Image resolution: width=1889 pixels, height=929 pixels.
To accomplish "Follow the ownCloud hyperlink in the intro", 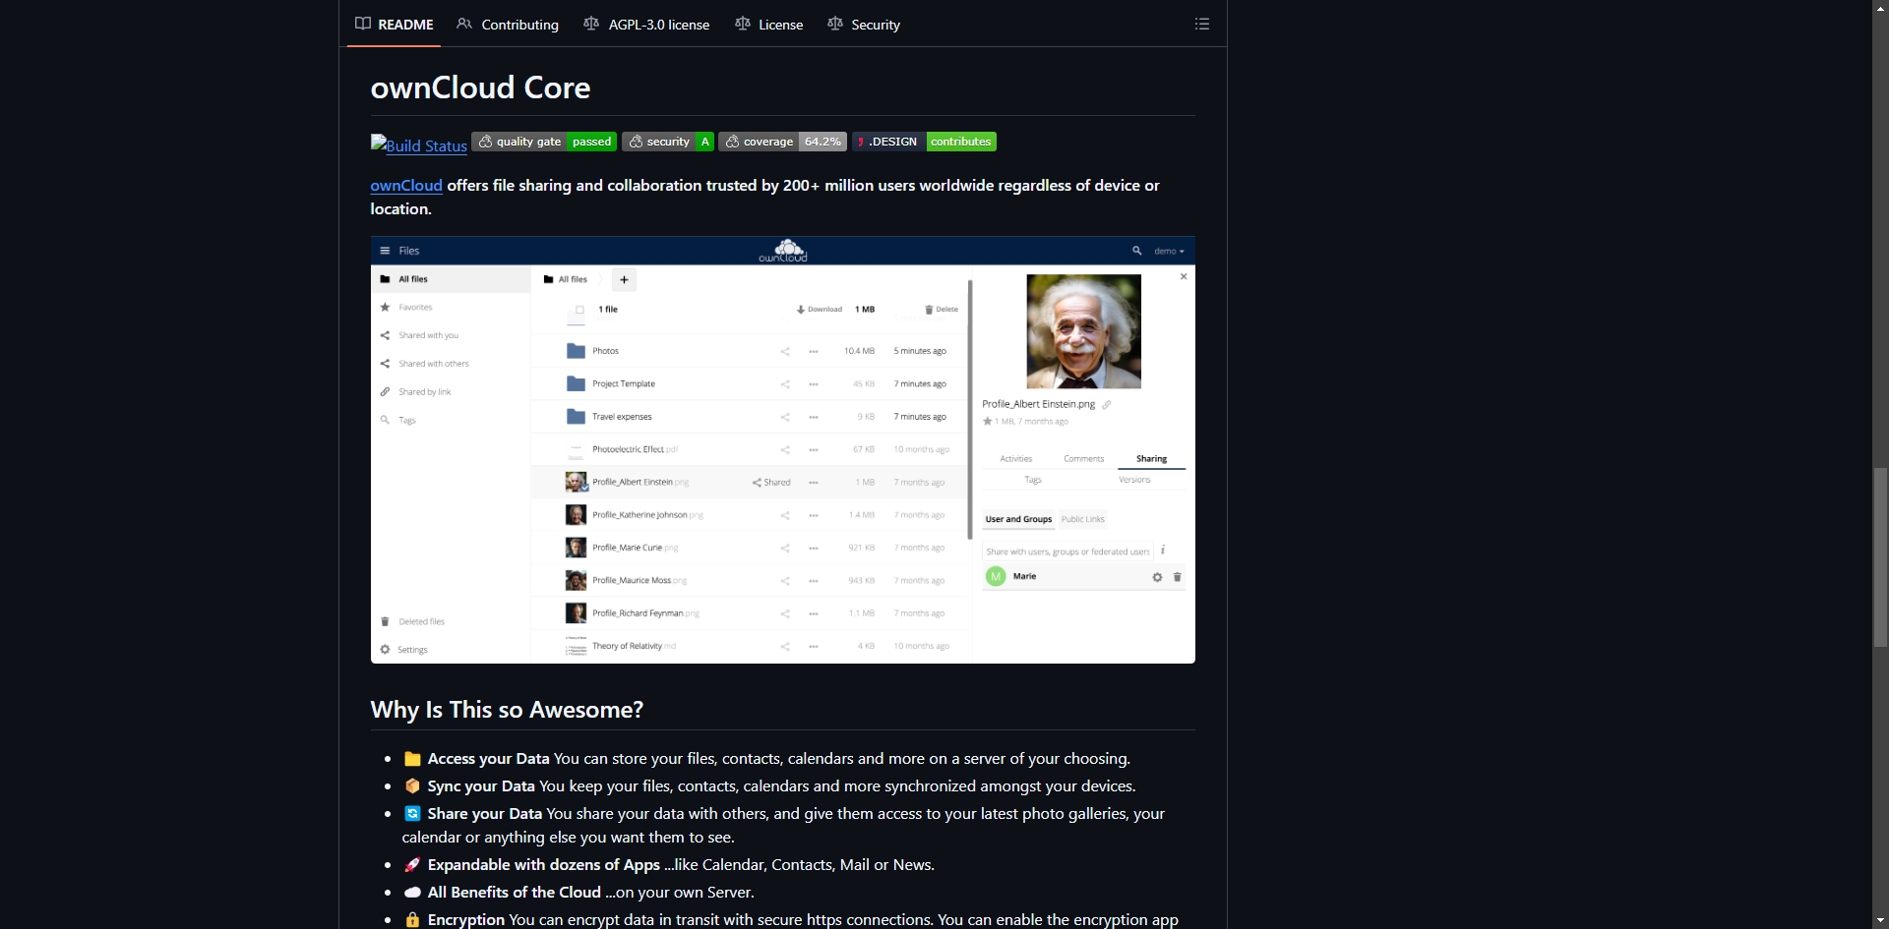I will coord(406,185).
